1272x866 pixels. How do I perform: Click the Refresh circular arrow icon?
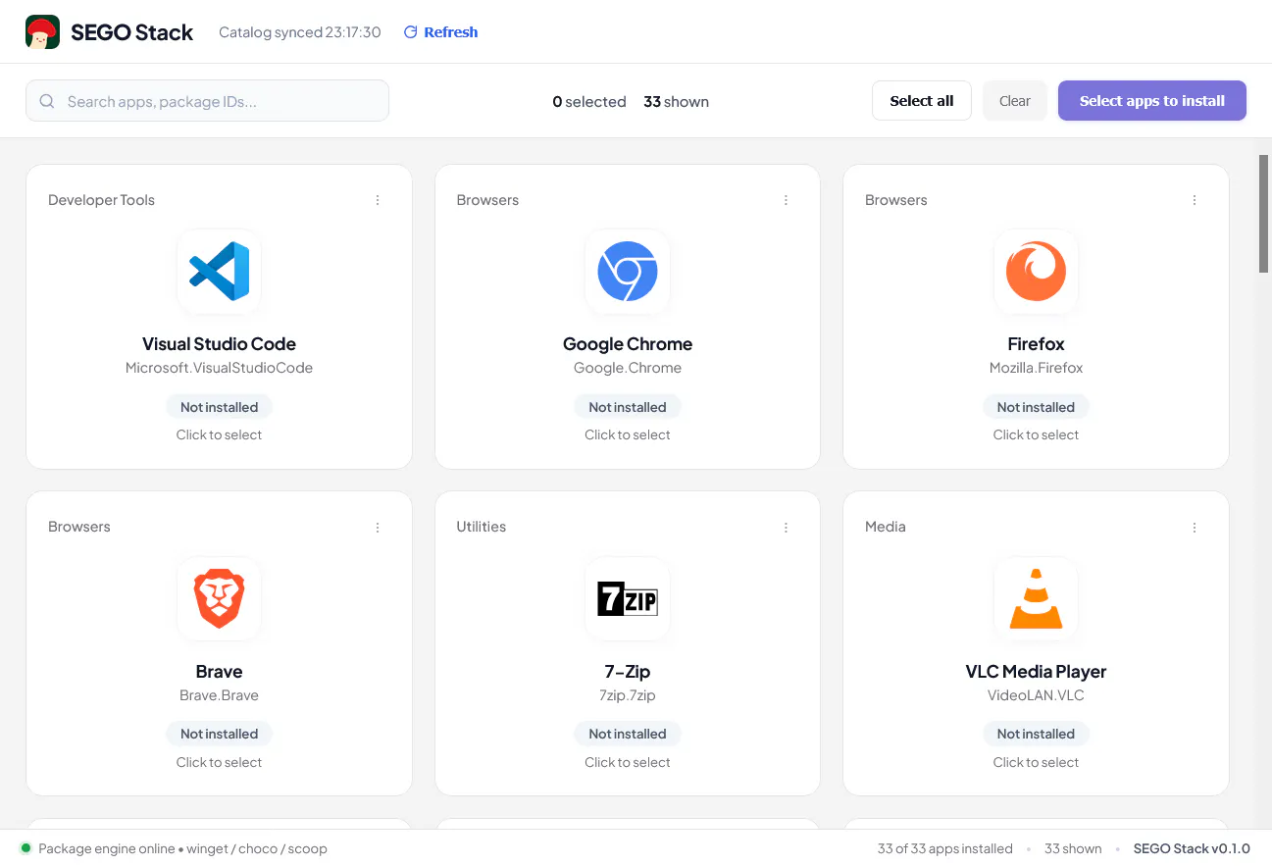tap(411, 32)
